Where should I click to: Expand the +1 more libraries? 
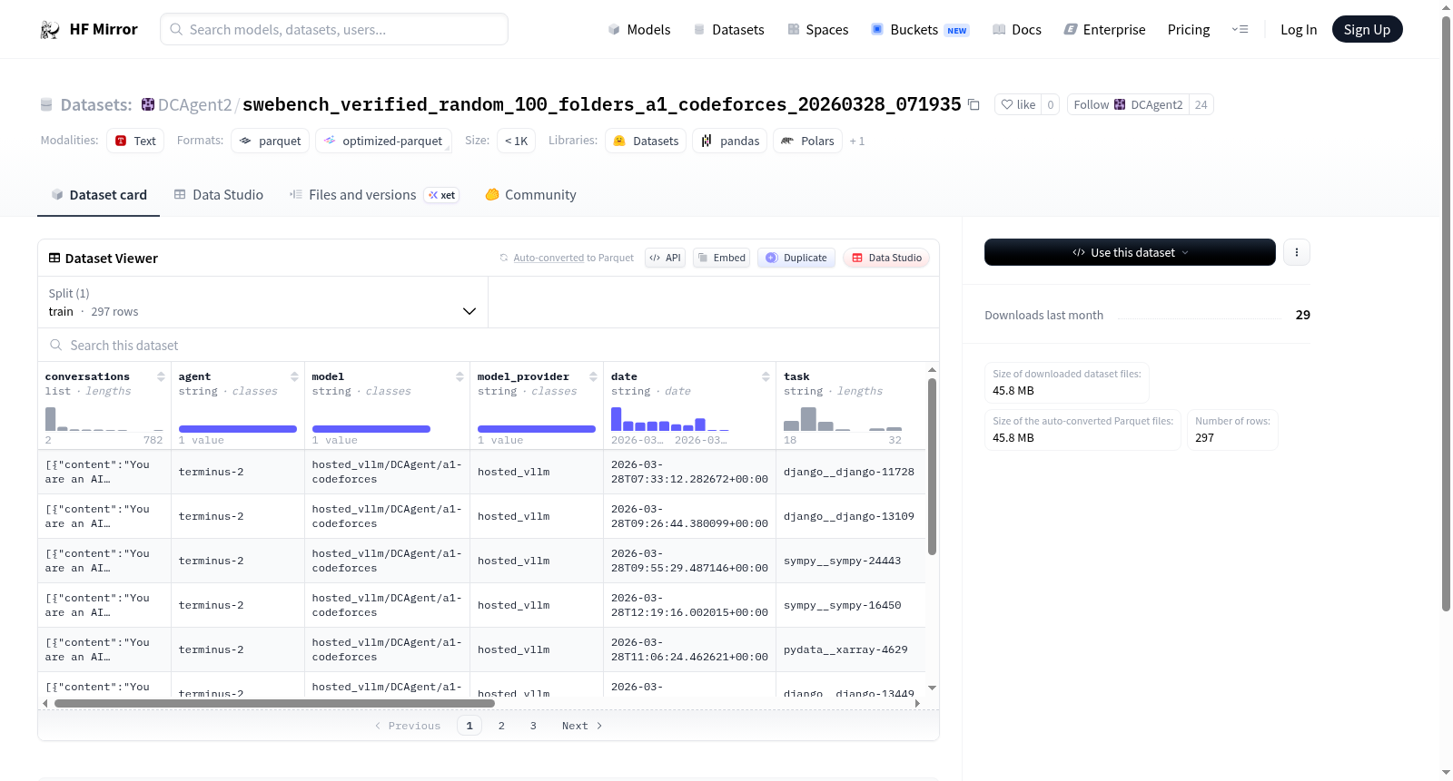856,142
